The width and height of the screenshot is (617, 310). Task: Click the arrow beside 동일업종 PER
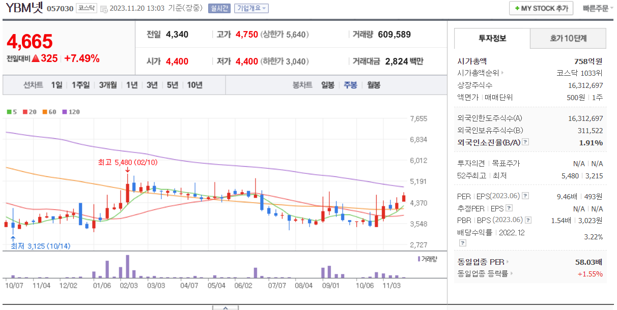pos(507,262)
